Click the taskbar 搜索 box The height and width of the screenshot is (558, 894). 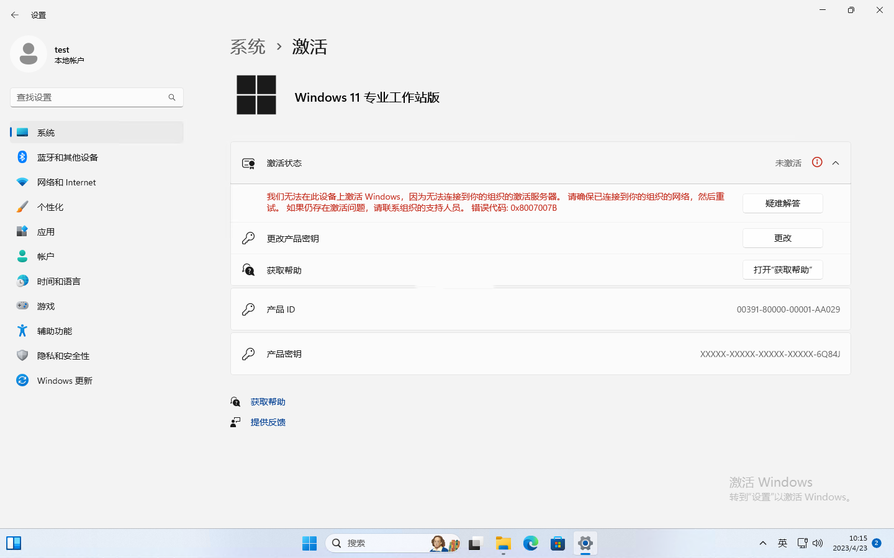tap(393, 543)
